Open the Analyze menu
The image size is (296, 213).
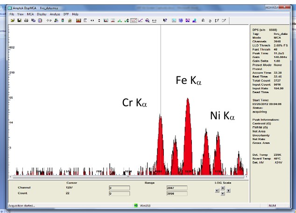56,14
